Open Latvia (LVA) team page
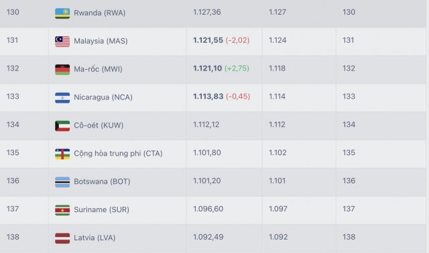Screen dimensions: 429x253 pyautogui.click(x=95, y=238)
